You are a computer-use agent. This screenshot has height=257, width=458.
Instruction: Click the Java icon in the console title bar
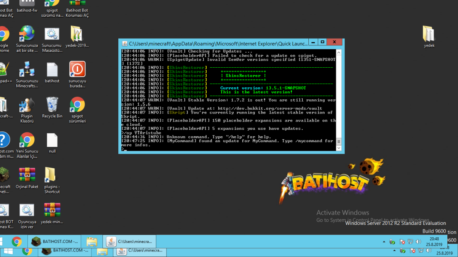(x=124, y=43)
